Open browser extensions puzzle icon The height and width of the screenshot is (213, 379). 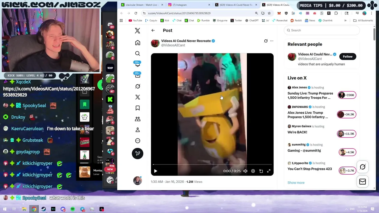point(336,13)
